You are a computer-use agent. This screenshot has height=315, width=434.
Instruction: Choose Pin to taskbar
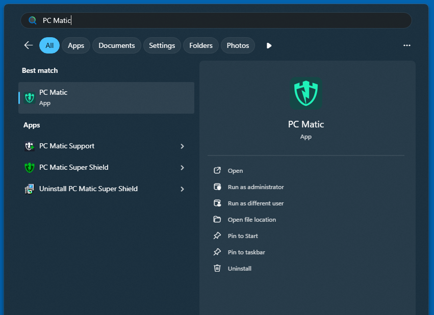point(246,252)
